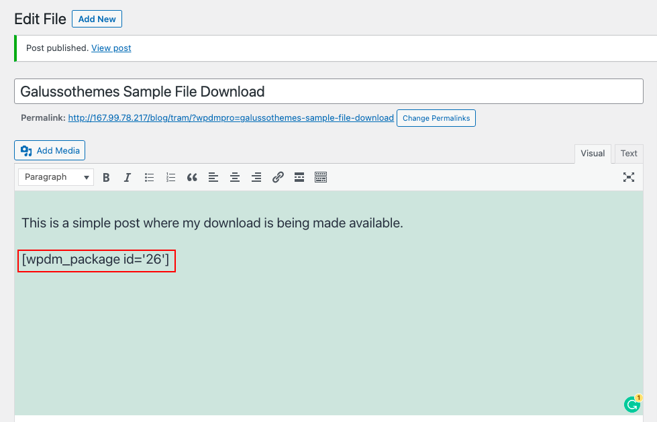This screenshot has height=422, width=657.
Task: Click in the post title field
Action: [x=329, y=91]
